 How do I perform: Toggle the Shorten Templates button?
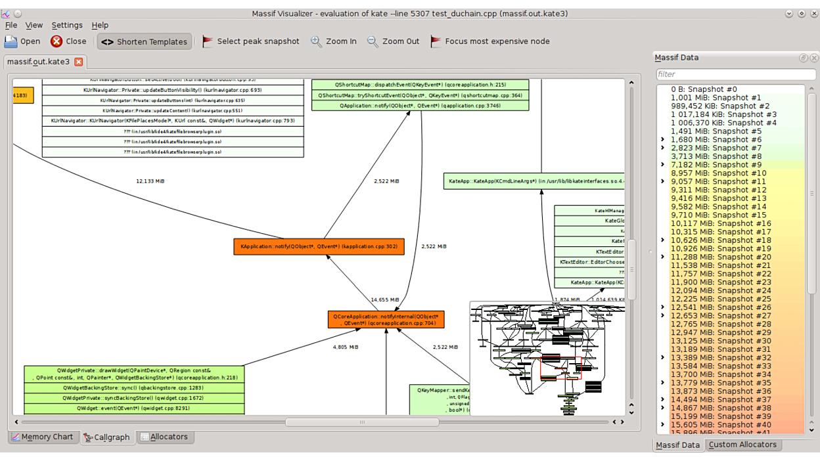click(x=145, y=41)
